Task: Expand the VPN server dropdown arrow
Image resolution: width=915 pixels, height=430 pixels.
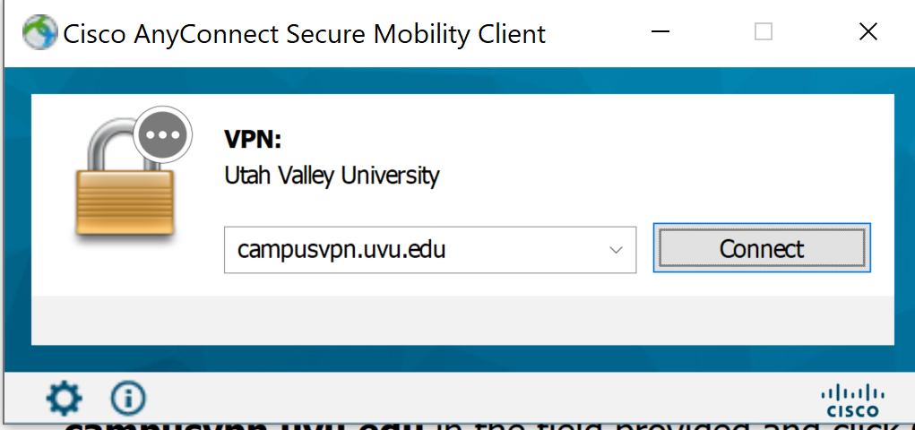Action: 616,250
